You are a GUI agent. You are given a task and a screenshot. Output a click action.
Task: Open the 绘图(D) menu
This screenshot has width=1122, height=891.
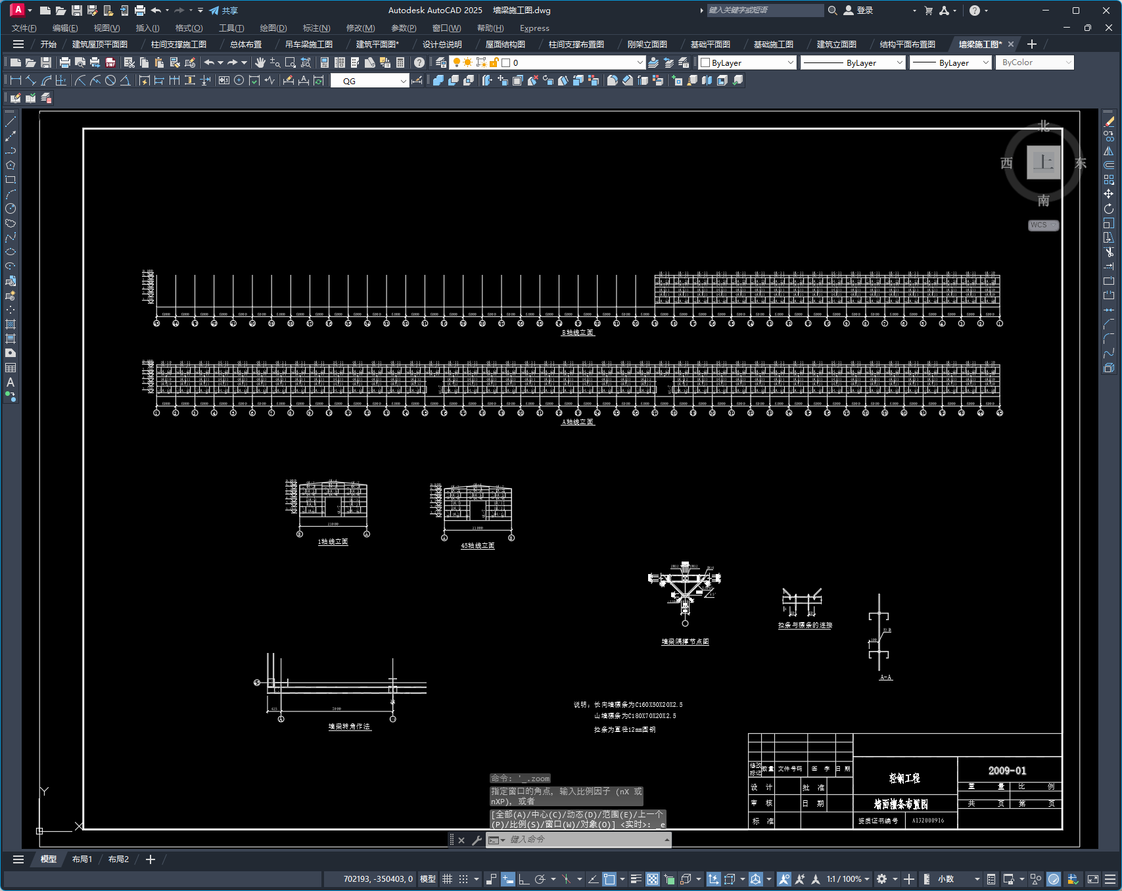(x=273, y=28)
